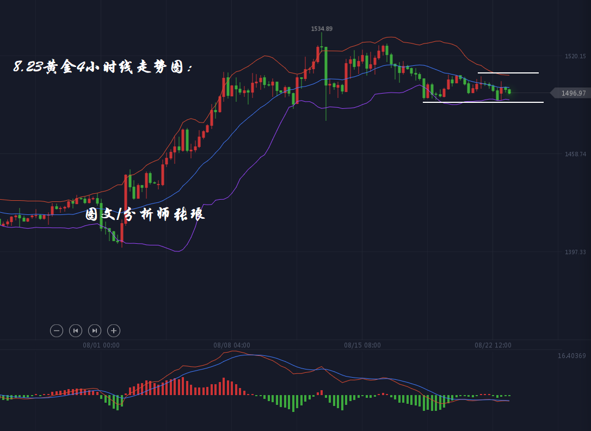Click the 1520.15 price axis label
Viewport: 591px width, 431px height.
point(575,56)
